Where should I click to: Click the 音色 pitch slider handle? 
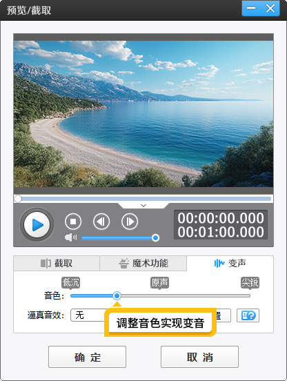pyautogui.click(x=117, y=295)
